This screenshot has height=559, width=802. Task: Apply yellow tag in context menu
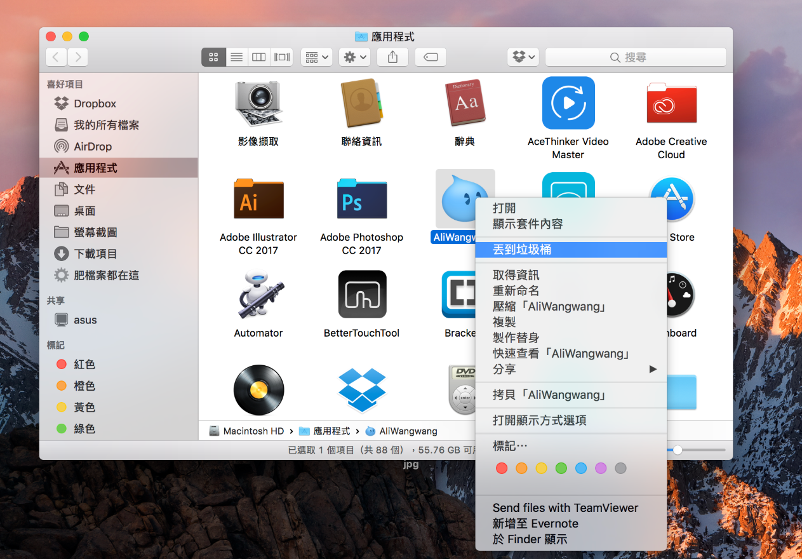pyautogui.click(x=541, y=468)
